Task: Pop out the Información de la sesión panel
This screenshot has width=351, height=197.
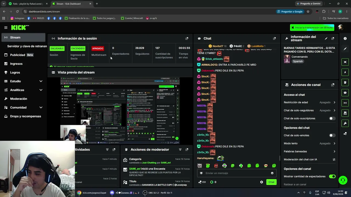Action: coord(187,39)
